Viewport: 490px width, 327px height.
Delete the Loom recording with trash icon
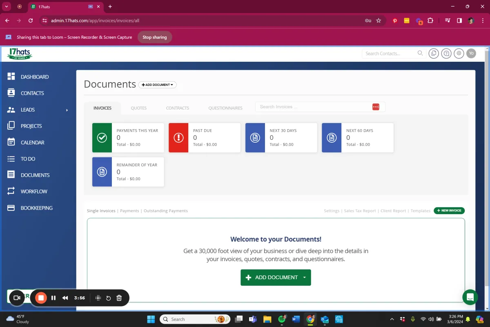pos(119,298)
